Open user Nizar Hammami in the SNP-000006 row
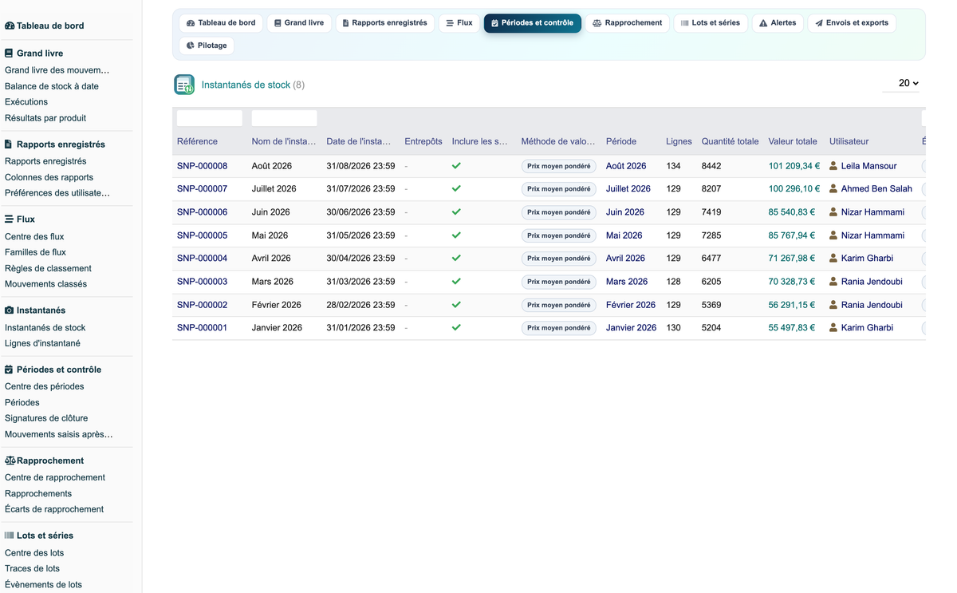 [872, 212]
